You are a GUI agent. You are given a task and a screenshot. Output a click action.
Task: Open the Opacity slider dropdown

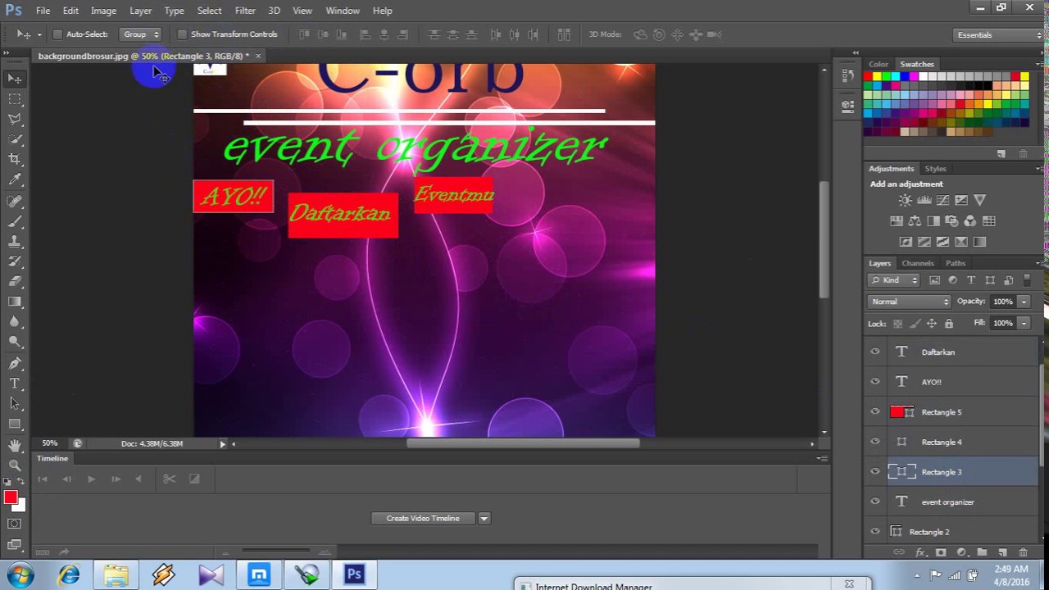point(1024,302)
